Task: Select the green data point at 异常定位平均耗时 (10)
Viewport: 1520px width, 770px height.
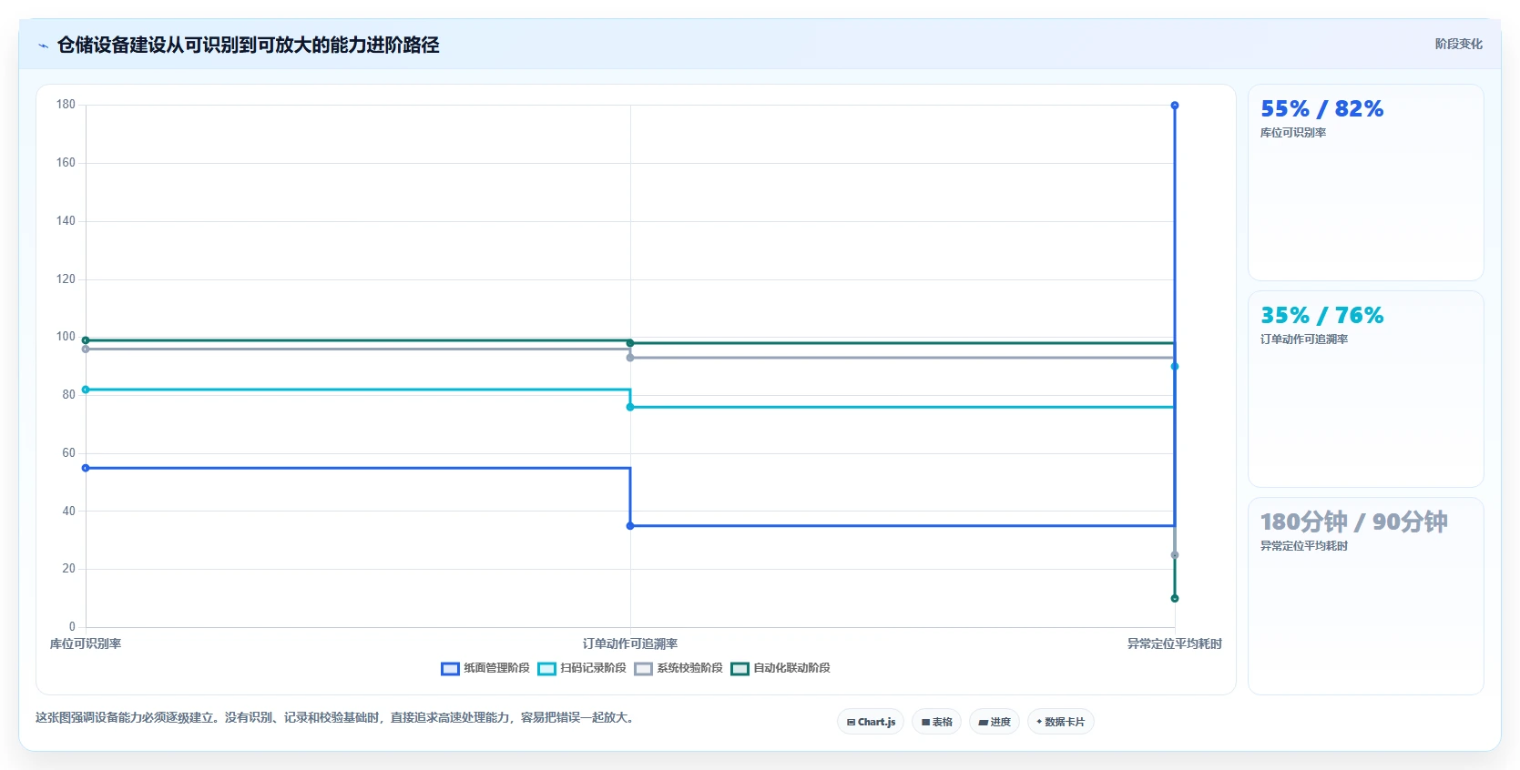Action: pos(1175,598)
